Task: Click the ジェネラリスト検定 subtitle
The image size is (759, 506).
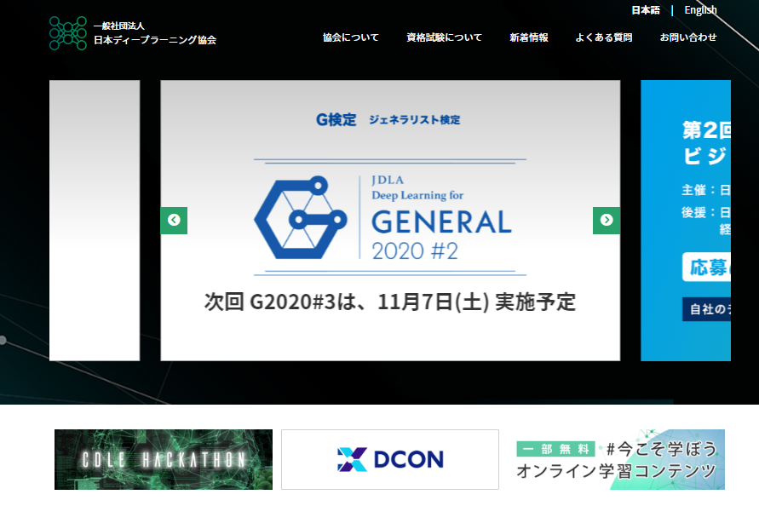Action: [x=414, y=119]
